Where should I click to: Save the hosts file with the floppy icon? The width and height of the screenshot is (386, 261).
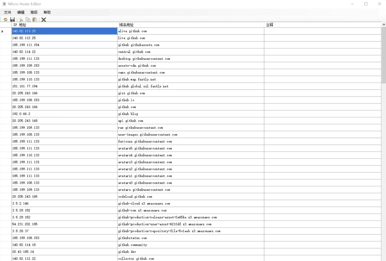(x=12, y=20)
